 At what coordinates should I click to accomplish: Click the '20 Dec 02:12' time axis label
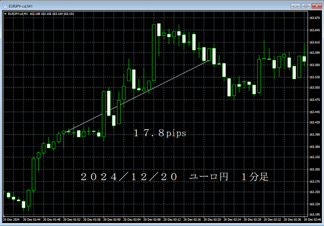click(x=172, y=220)
